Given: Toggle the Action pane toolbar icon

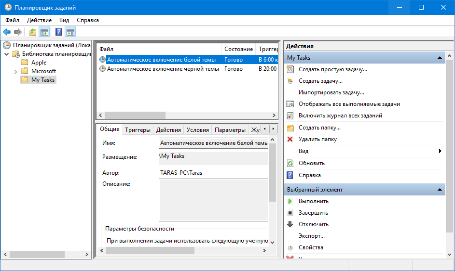Looking at the screenshot, I should click(x=70, y=32).
